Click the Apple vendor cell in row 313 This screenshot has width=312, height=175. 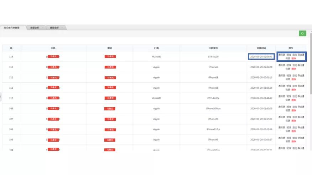(156, 67)
